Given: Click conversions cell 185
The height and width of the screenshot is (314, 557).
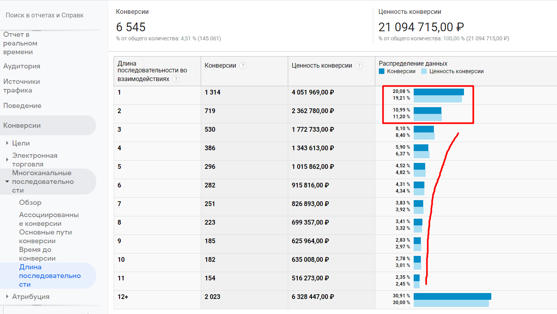Looking at the screenshot, I should [x=210, y=241].
